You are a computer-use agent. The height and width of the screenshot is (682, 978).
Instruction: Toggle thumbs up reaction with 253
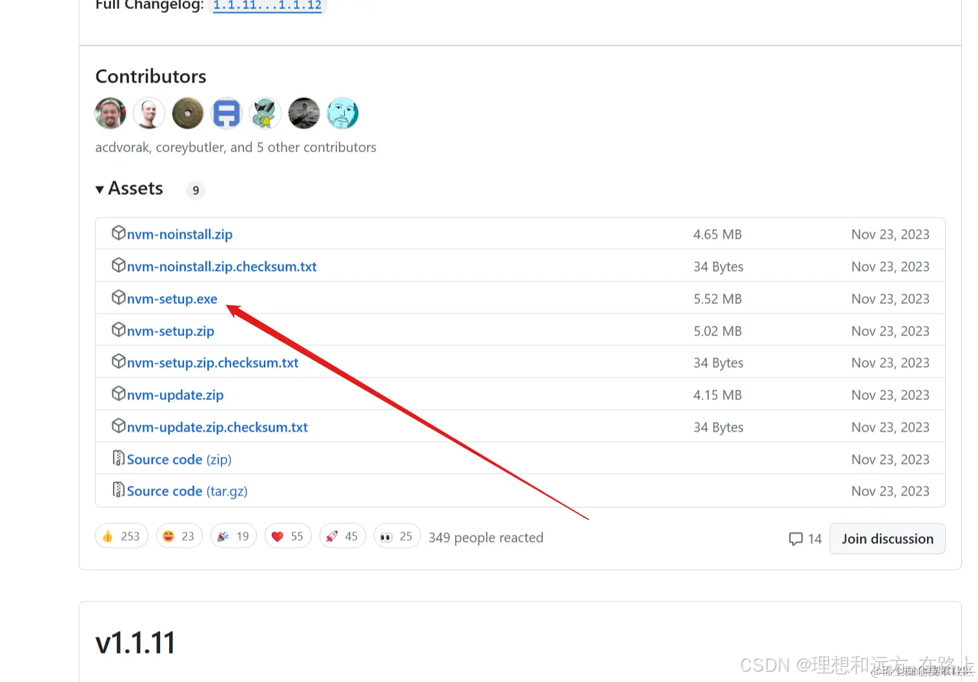coord(121,536)
